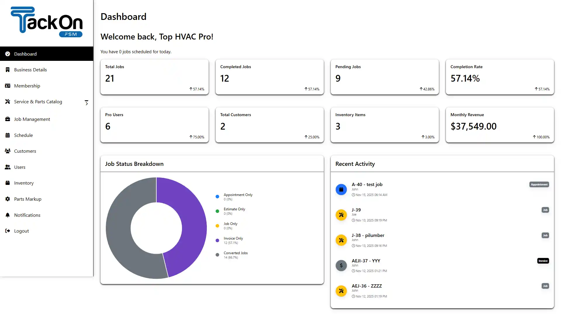Click the Notifications bell icon

[8, 215]
